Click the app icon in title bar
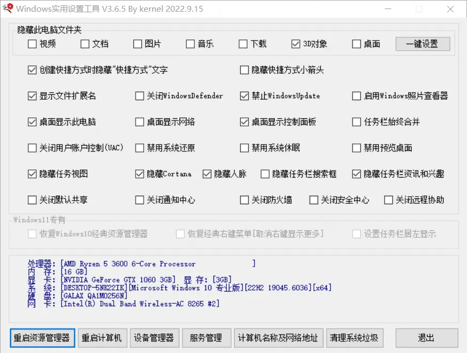This screenshot has width=467, height=353. pyautogui.click(x=8, y=9)
